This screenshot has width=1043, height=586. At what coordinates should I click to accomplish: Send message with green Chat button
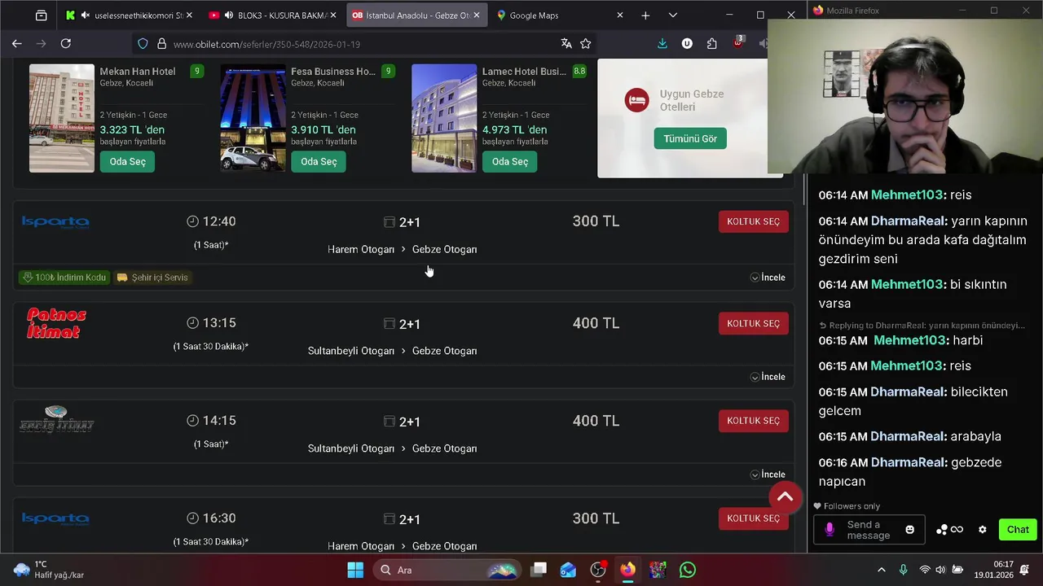coord(1018,530)
